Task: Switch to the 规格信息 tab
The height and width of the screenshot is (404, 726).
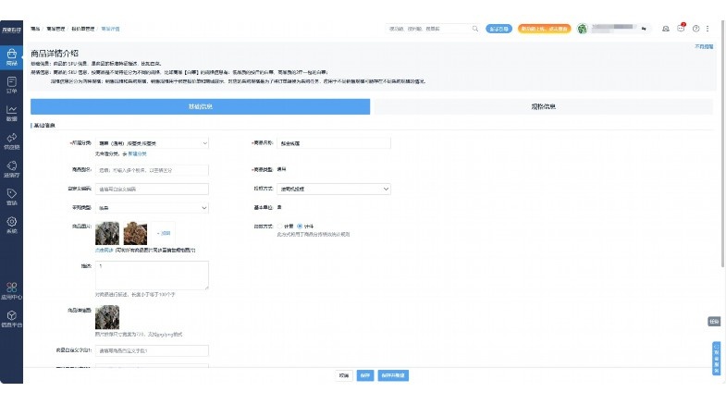Action: click(x=543, y=106)
